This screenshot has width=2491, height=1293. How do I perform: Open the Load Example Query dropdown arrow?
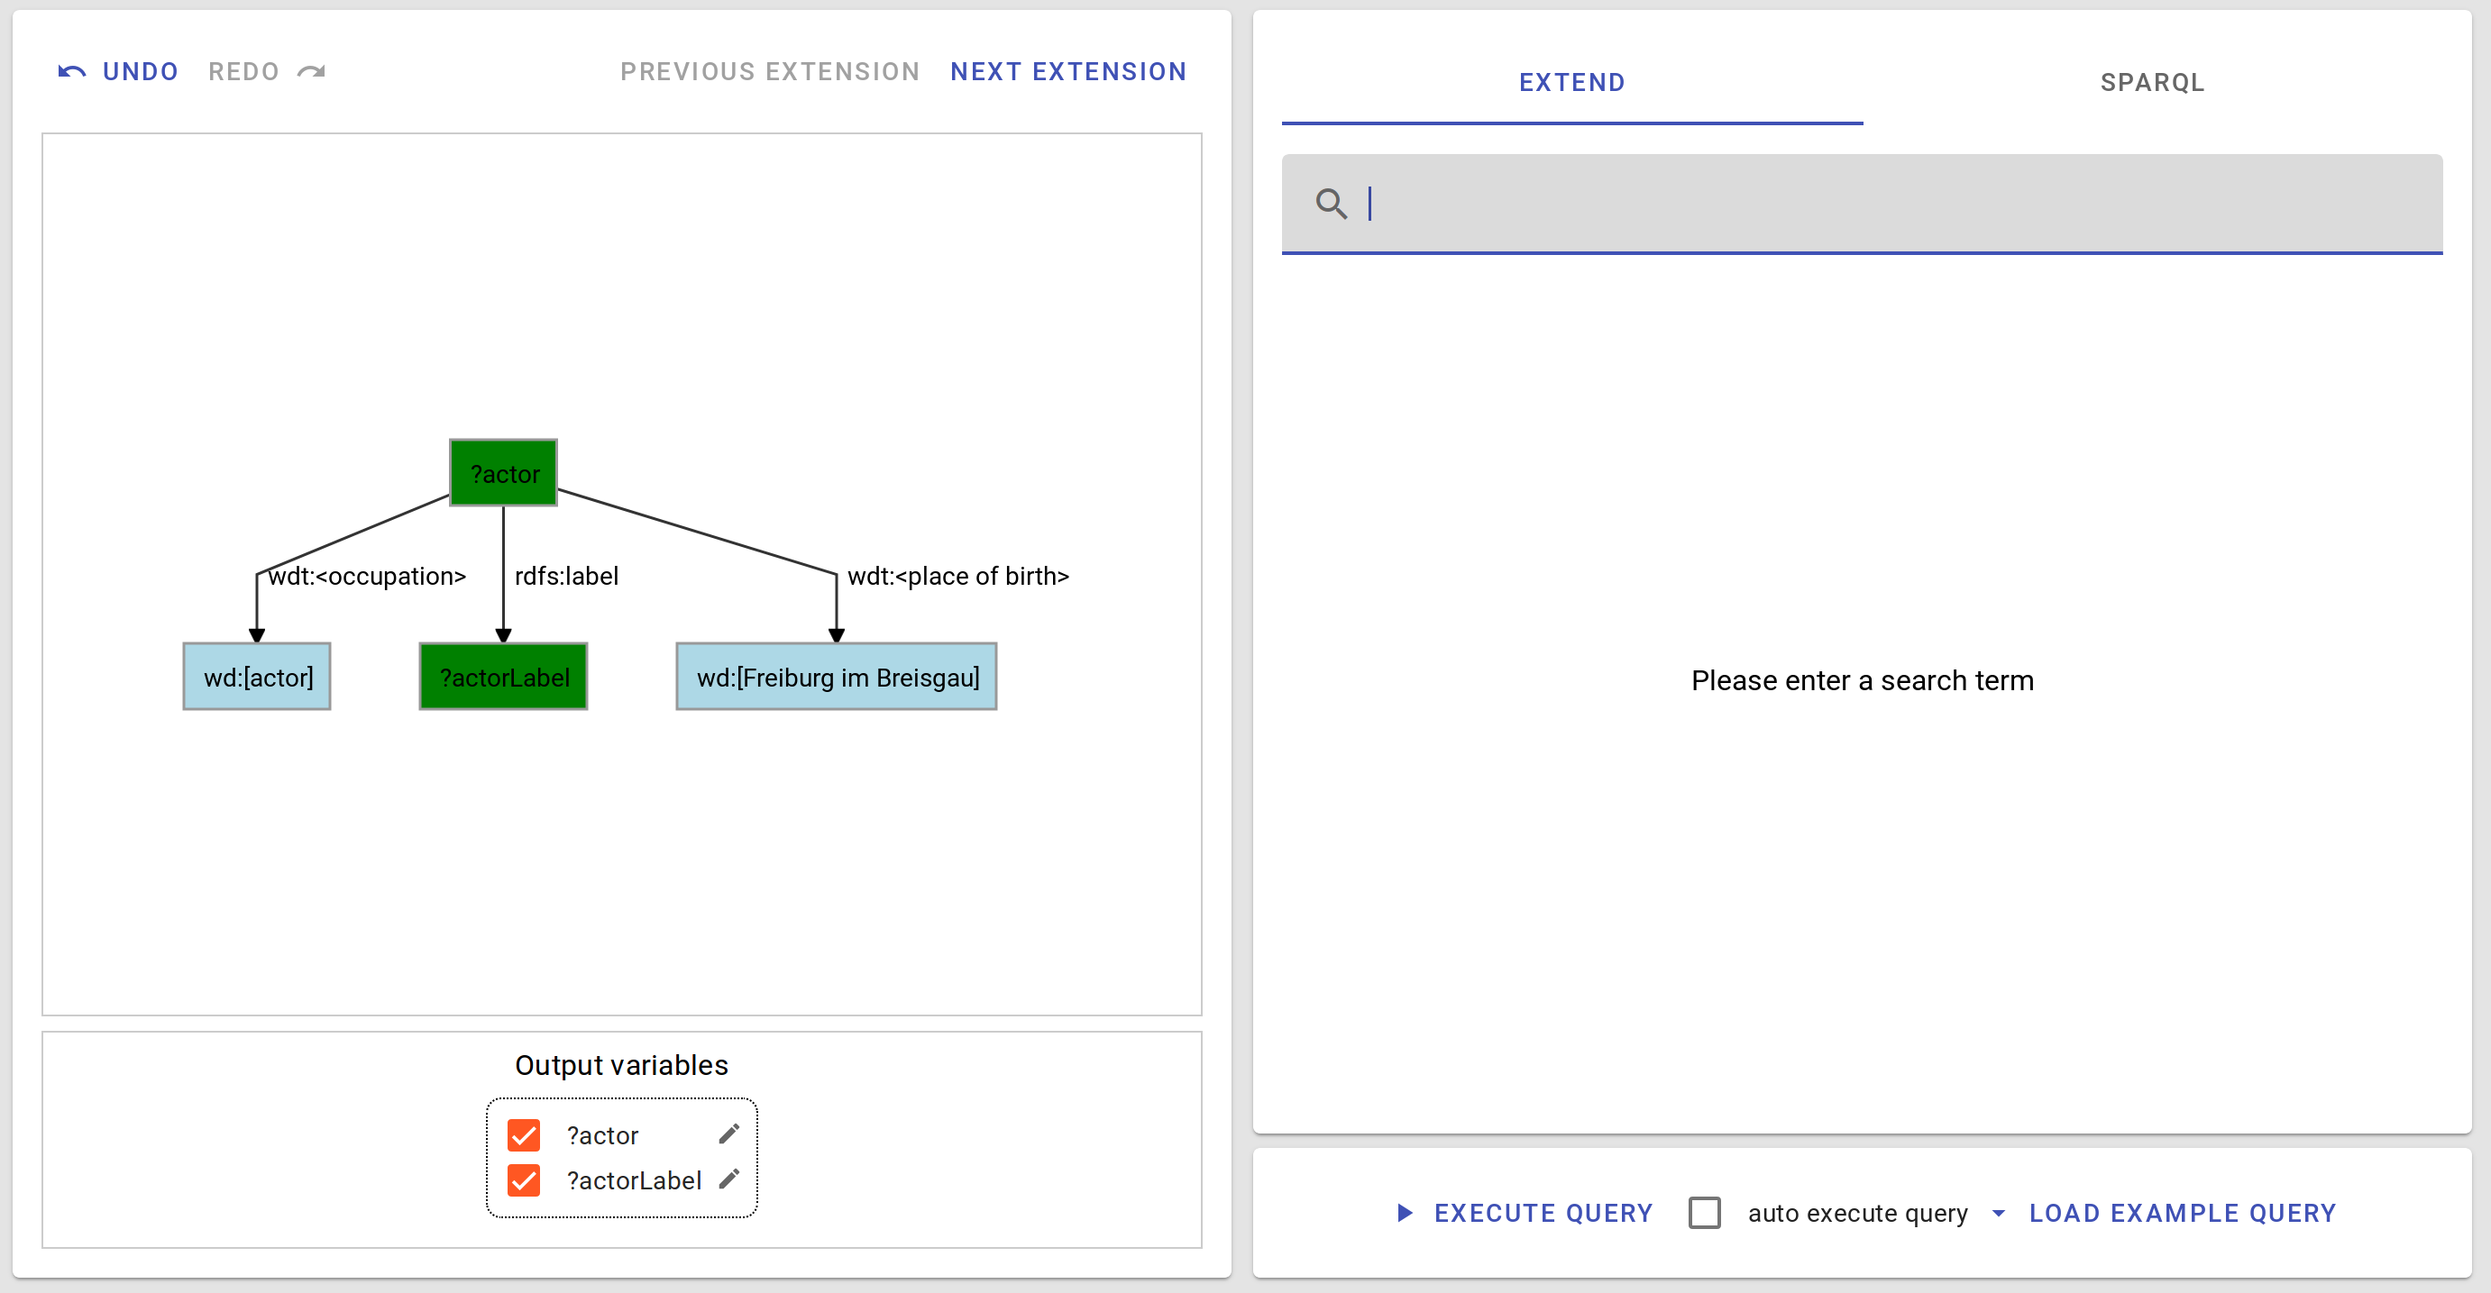(x=1999, y=1213)
